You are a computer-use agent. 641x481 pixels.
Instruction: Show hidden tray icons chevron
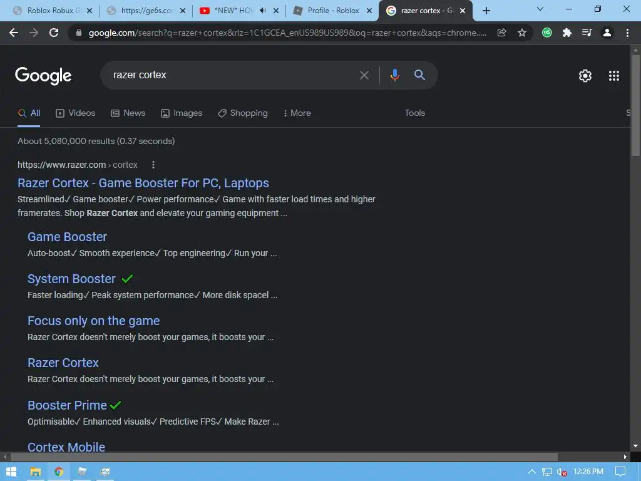tap(531, 472)
